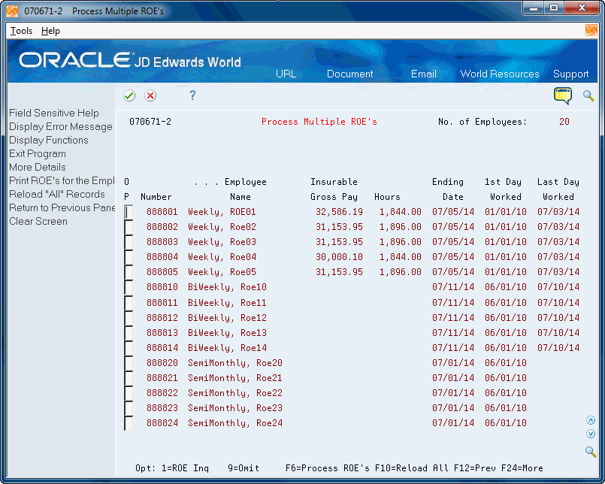Click hours value for employee 888803
The image size is (605, 484).
[400, 242]
